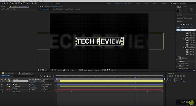Collapse the Rear Title layer properties
The height and width of the screenshot is (106, 196).
[8, 86]
